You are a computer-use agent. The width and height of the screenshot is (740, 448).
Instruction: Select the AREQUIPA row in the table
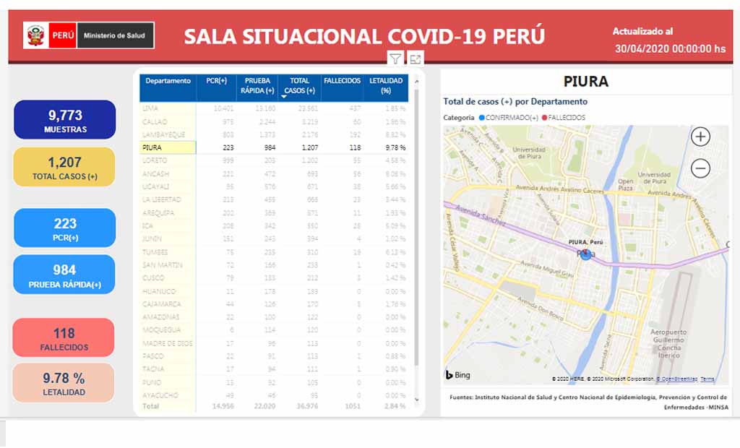click(274, 213)
